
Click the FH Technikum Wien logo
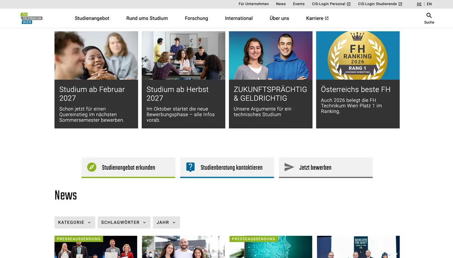pos(32,18)
